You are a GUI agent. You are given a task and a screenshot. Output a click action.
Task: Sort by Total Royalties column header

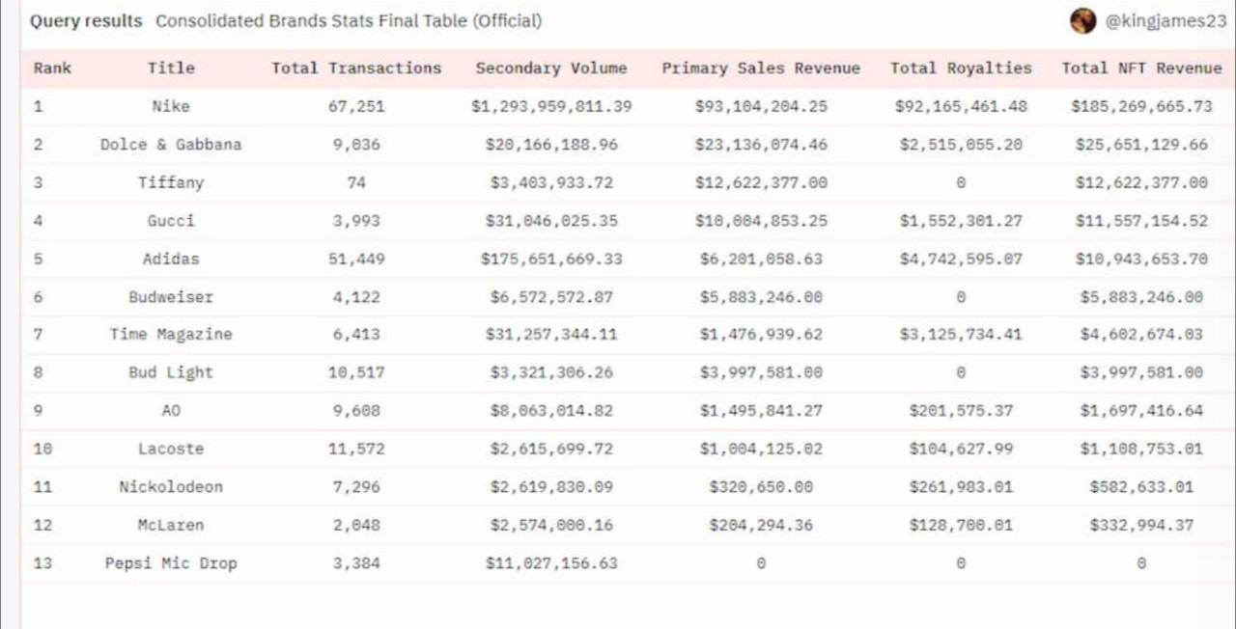coord(961,68)
